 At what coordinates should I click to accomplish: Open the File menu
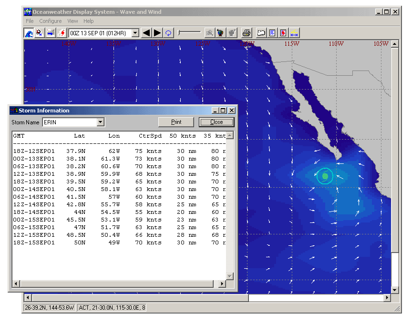(x=30, y=21)
